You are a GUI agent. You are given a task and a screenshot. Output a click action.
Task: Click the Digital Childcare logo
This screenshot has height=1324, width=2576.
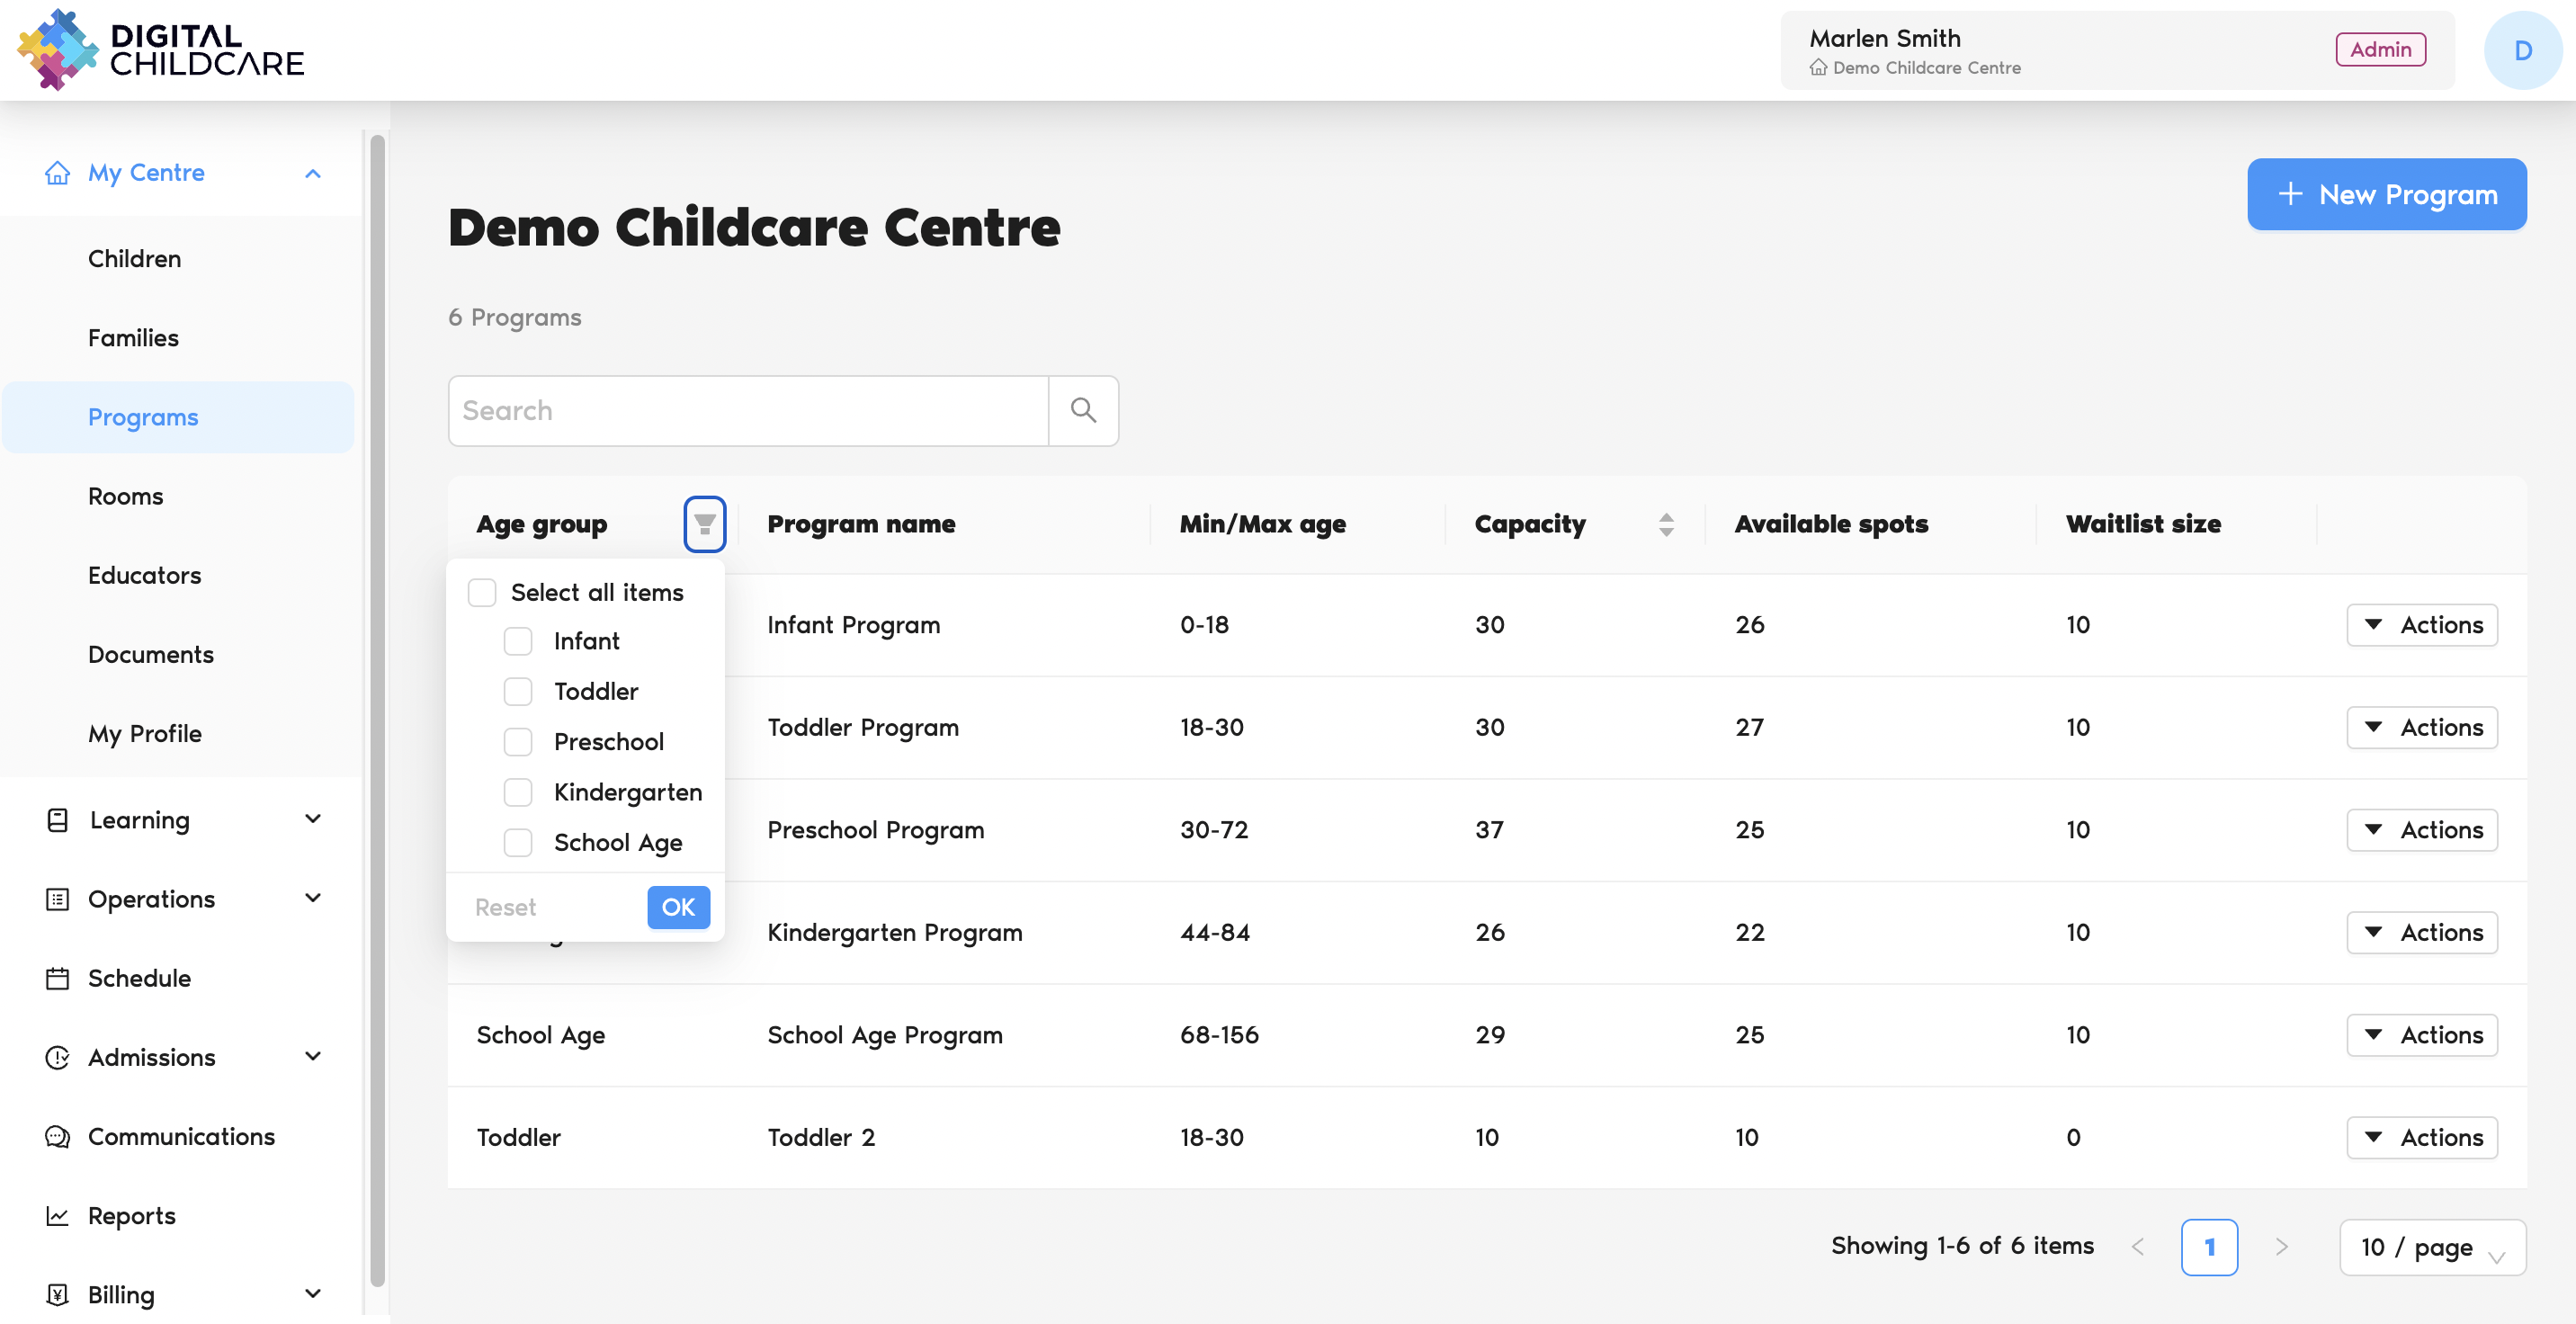pyautogui.click(x=160, y=50)
